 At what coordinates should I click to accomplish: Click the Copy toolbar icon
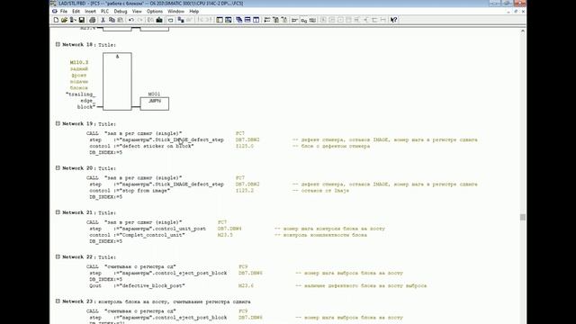[112, 20]
